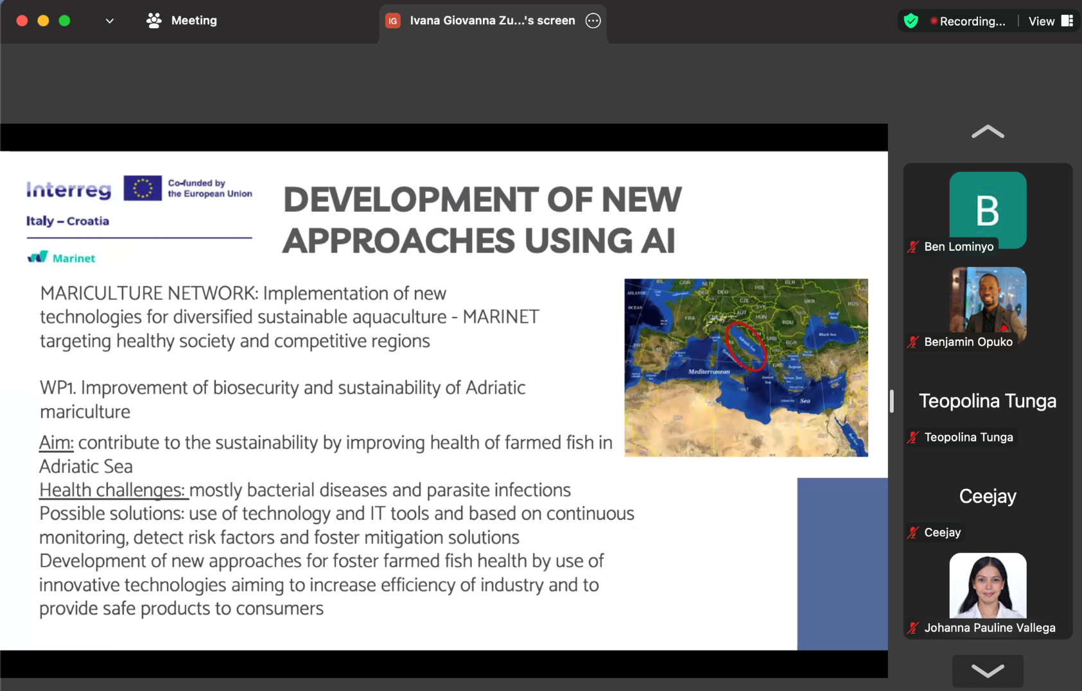Open the screen share more options ellipsis
This screenshot has height=691, width=1082.
593,21
